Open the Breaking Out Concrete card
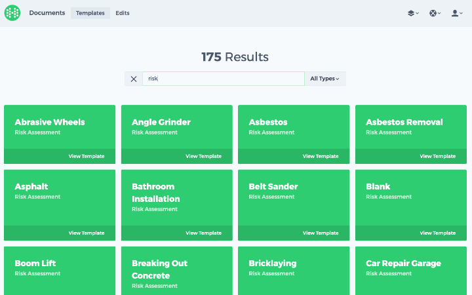 click(x=177, y=271)
